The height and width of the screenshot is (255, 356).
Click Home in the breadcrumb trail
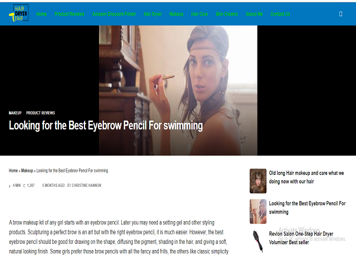coord(13,171)
